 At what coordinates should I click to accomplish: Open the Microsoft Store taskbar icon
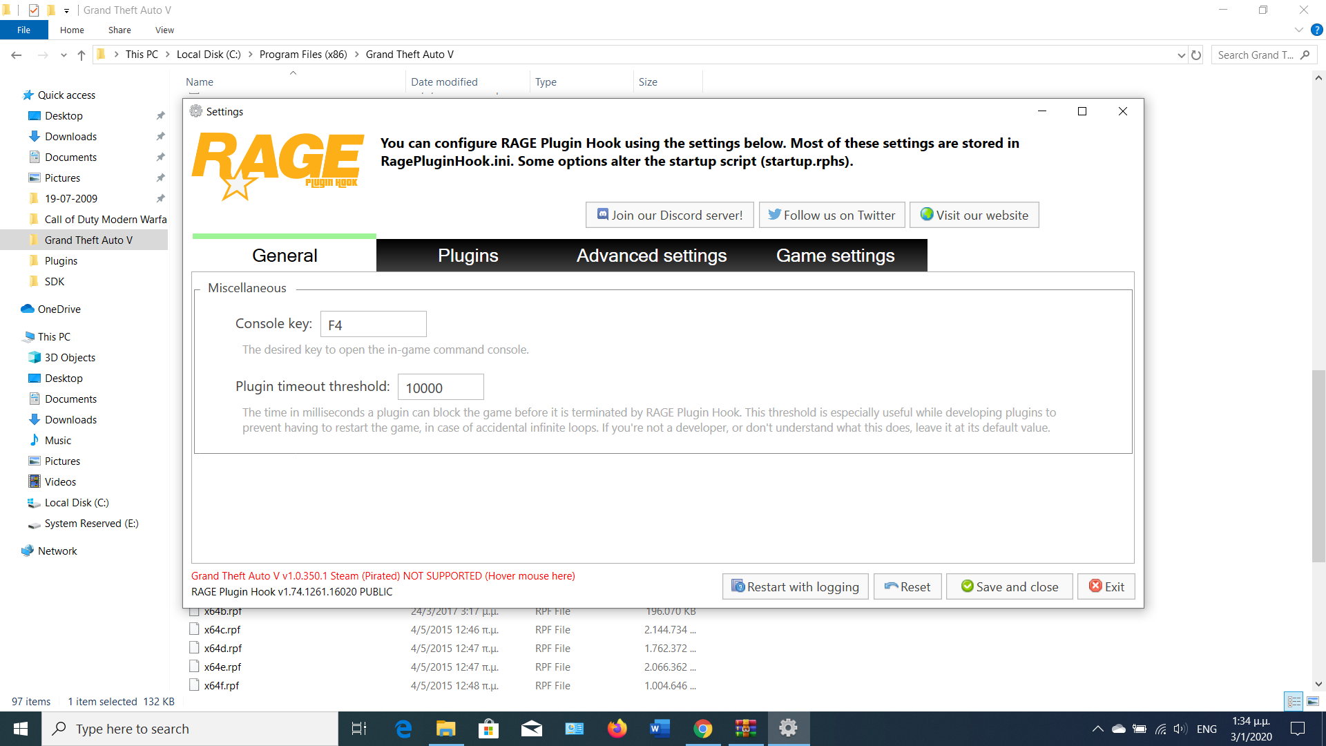point(488,729)
